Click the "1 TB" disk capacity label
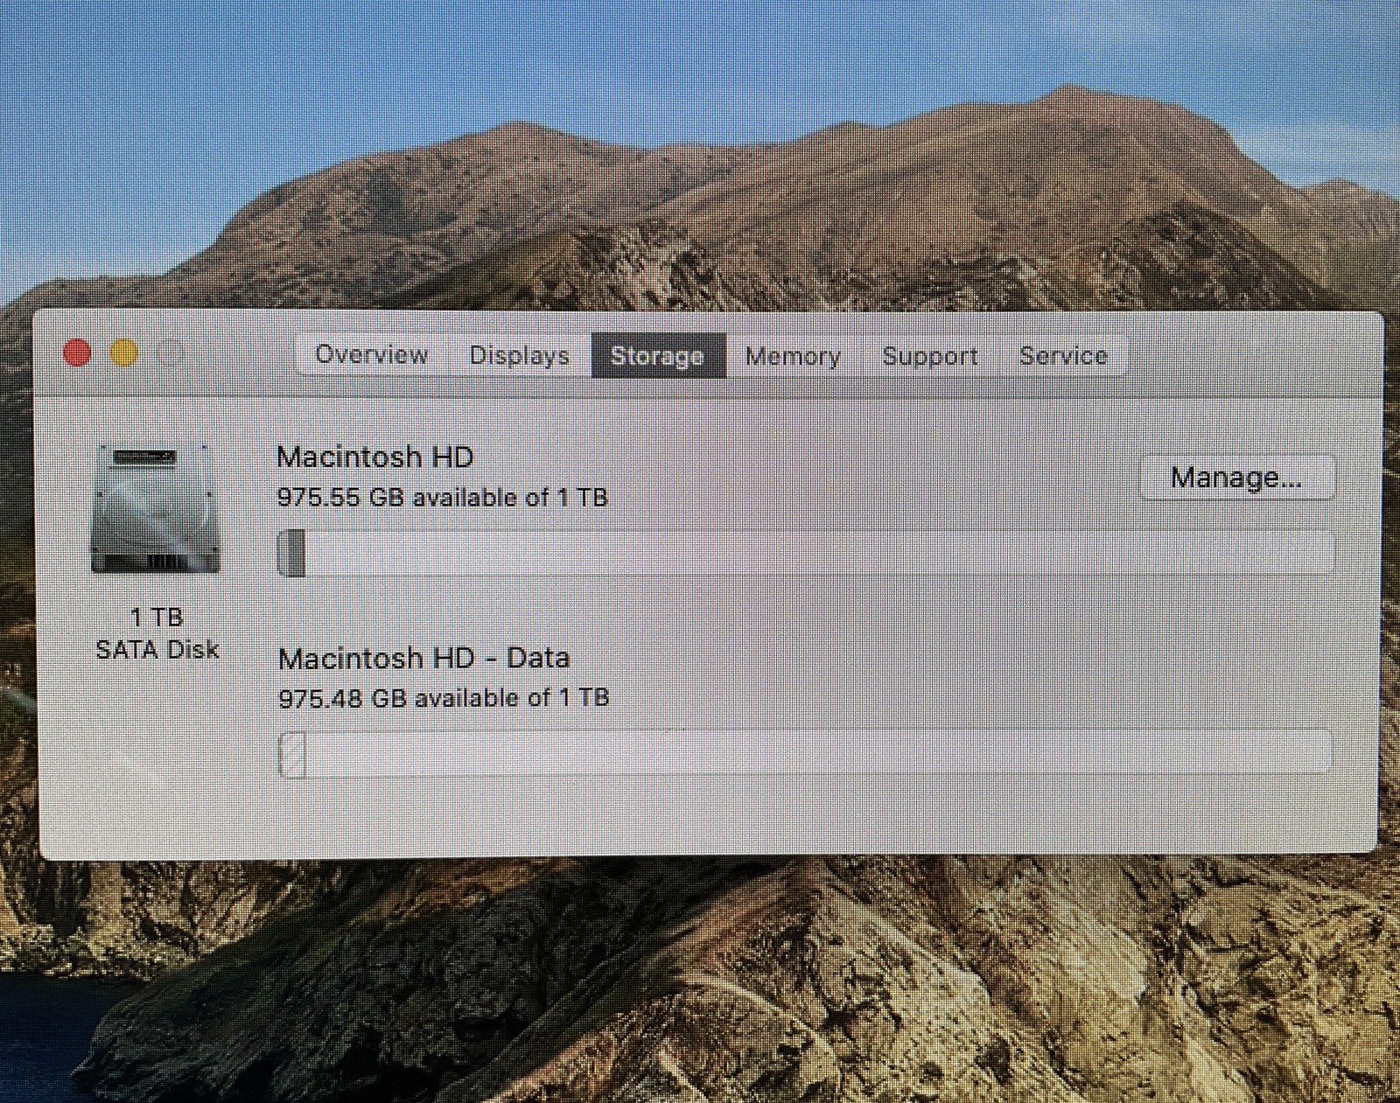 click(157, 618)
